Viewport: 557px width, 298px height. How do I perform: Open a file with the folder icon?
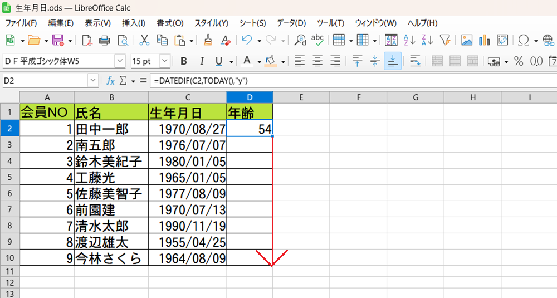pos(34,40)
